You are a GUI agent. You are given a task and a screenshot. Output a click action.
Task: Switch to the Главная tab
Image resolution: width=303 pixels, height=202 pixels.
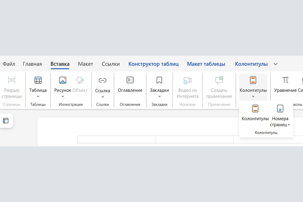point(32,64)
